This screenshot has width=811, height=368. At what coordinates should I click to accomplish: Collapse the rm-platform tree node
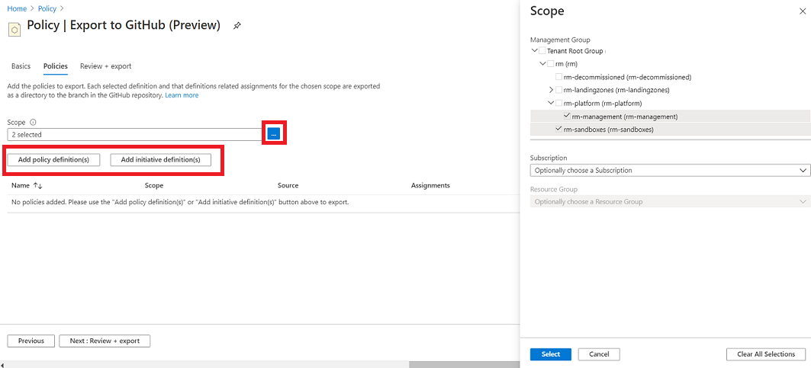[x=551, y=103]
